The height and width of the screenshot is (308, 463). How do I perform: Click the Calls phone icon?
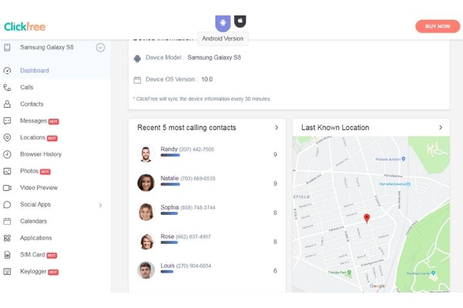point(7,87)
